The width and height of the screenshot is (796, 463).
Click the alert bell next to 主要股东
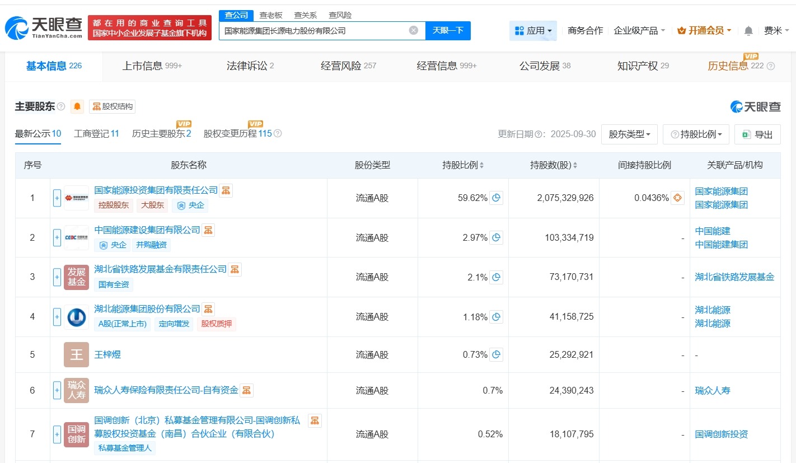77,106
